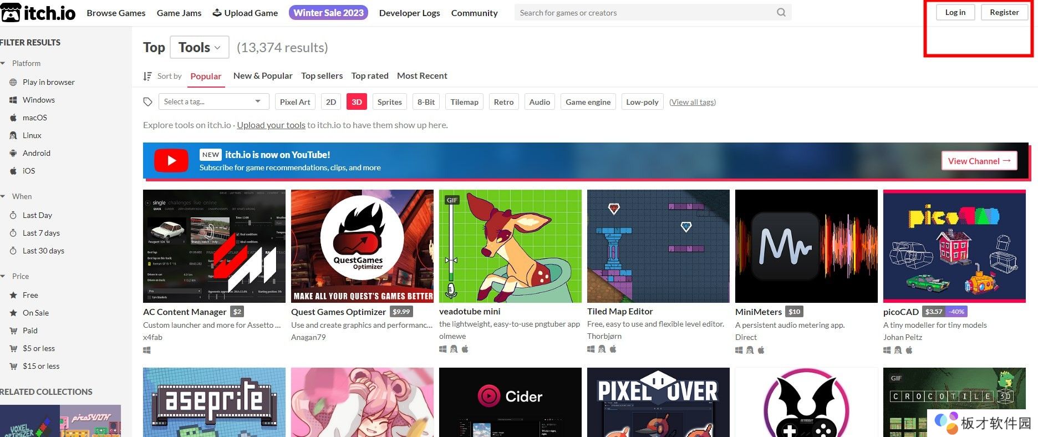The width and height of the screenshot is (1038, 437).
Task: Click the shopping cart icon beside Paid
Action: pos(13,331)
